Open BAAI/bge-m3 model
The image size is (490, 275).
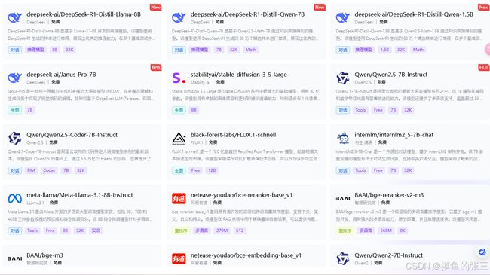(x=44, y=255)
